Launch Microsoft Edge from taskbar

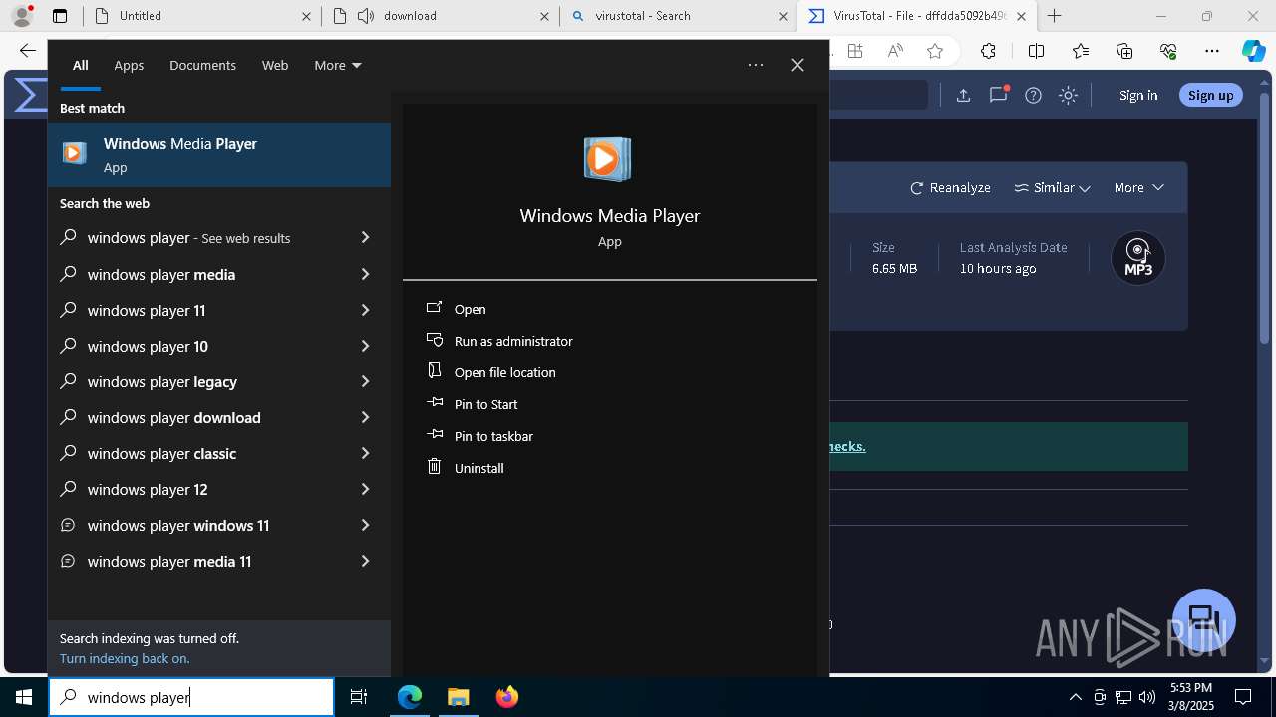410,697
